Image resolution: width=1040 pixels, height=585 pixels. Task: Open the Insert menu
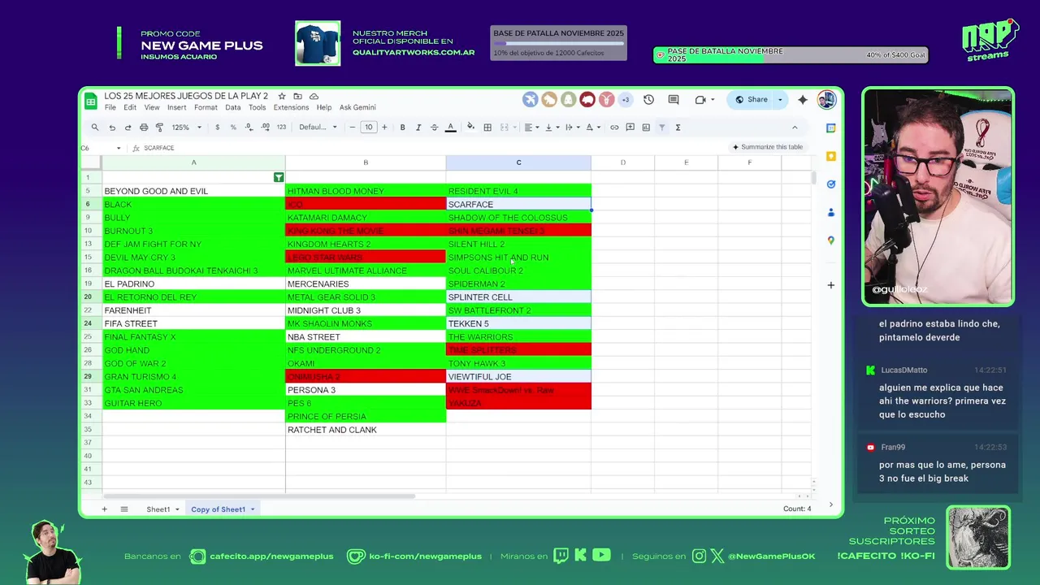pos(176,107)
